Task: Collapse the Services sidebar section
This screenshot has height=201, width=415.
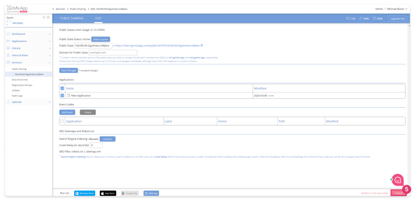Action: (x=49, y=62)
